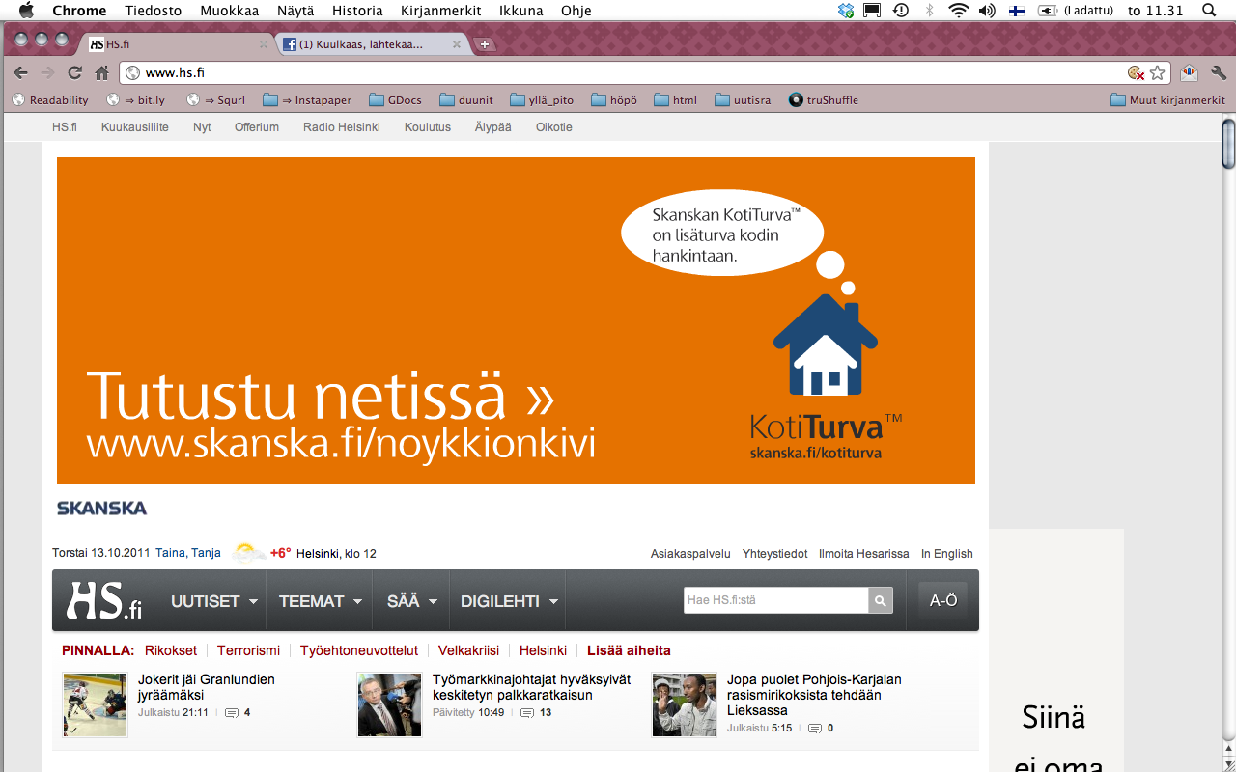1236x772 pixels.
Task: Open the Finnish flag input source menu
Action: pos(1017,11)
